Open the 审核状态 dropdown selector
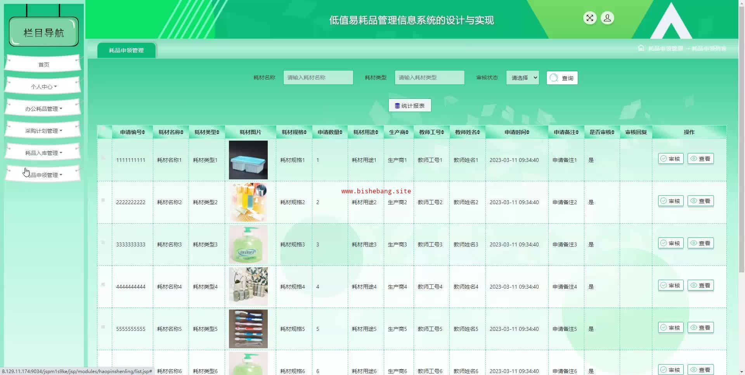Screen dimensions: 745x375 (x=523, y=78)
